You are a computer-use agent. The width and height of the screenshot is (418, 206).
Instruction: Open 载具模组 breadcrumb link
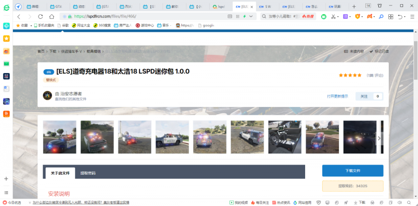tap(93, 51)
